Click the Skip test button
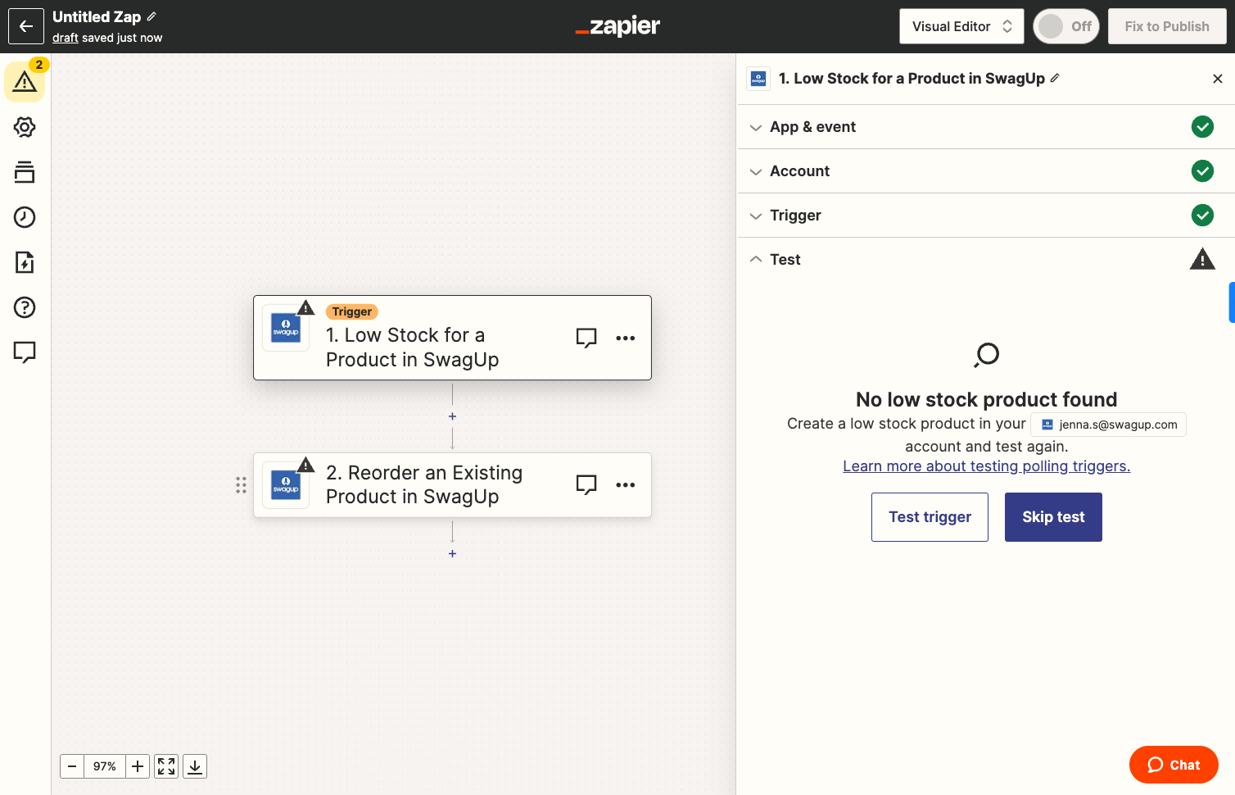This screenshot has width=1235, height=795. pos(1053,517)
